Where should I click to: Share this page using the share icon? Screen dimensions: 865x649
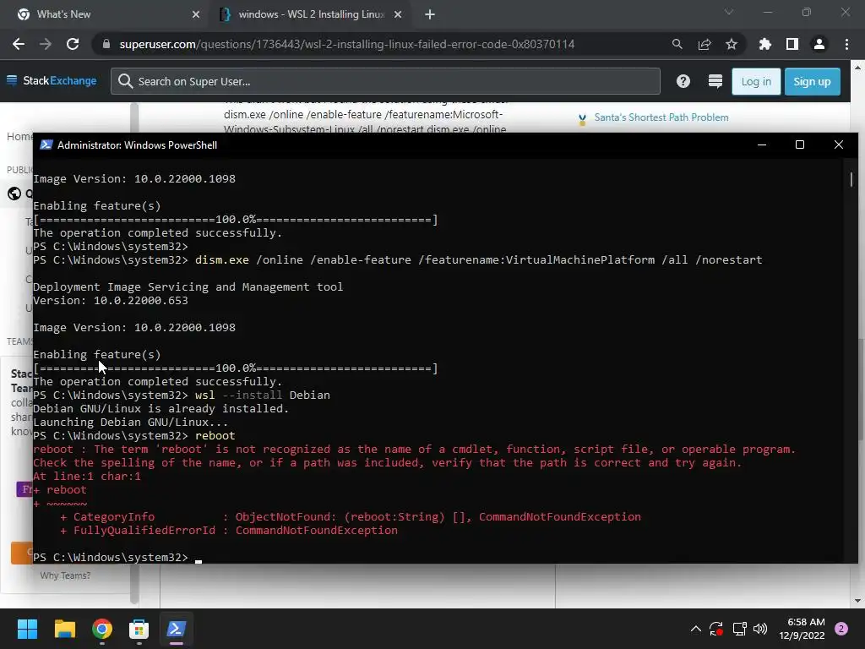click(x=705, y=44)
